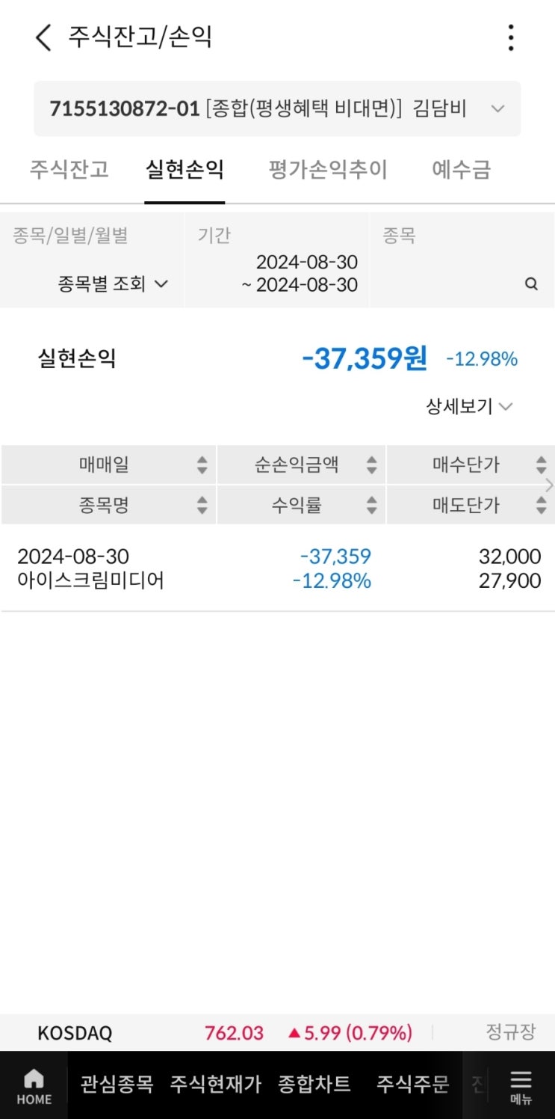The image size is (555, 1119).
Task: Sort by 매매일 using sort arrows
Action: 202,465
